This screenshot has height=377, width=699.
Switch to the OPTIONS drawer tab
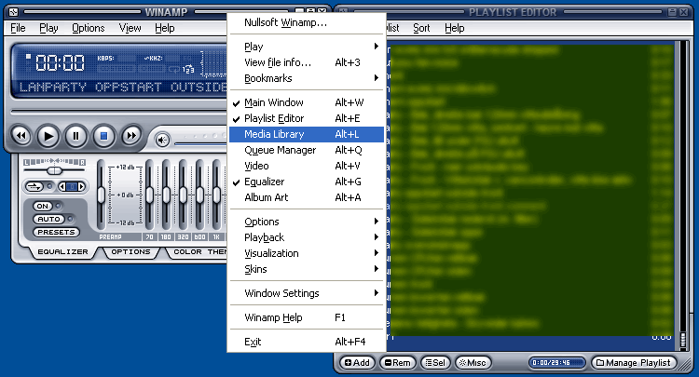pyautogui.click(x=130, y=252)
